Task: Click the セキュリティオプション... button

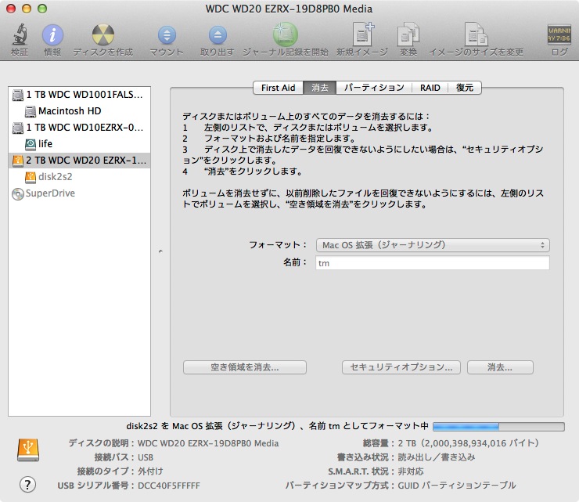Action: [x=401, y=367]
